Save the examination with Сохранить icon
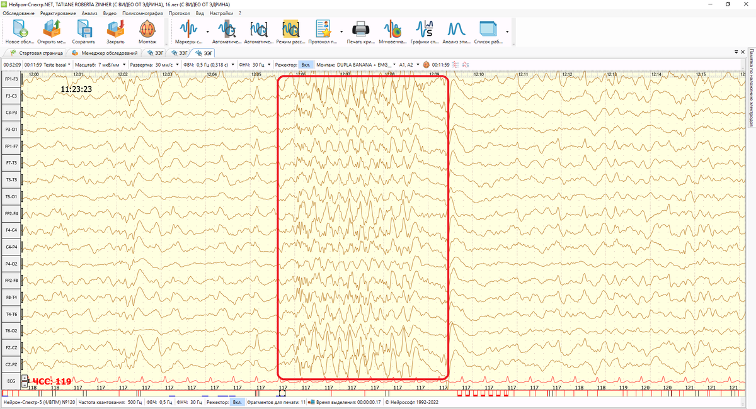Image resolution: width=756 pixels, height=409 pixels. (83, 31)
